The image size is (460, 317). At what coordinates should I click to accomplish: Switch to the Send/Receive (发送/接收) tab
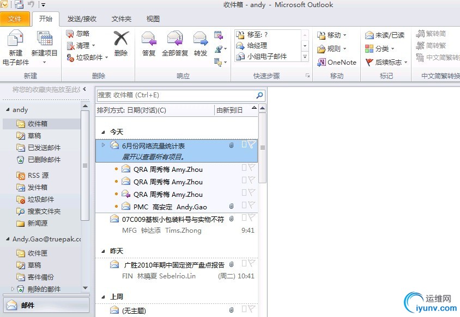click(82, 19)
